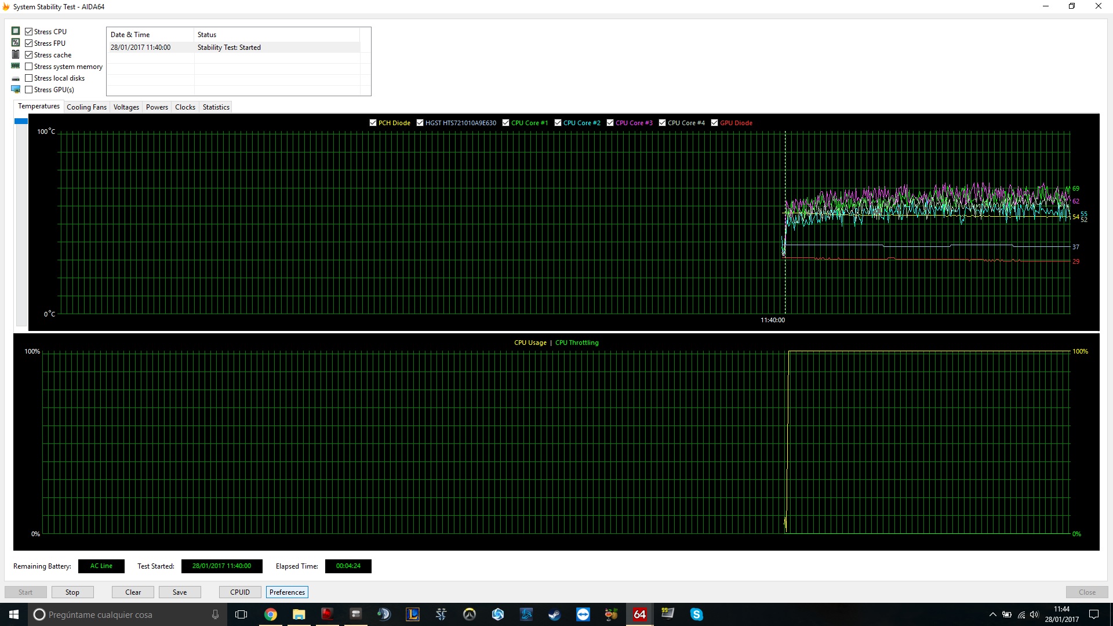Click the Date & Time column header
Image resolution: width=1113 pixels, height=626 pixels.
(150, 35)
